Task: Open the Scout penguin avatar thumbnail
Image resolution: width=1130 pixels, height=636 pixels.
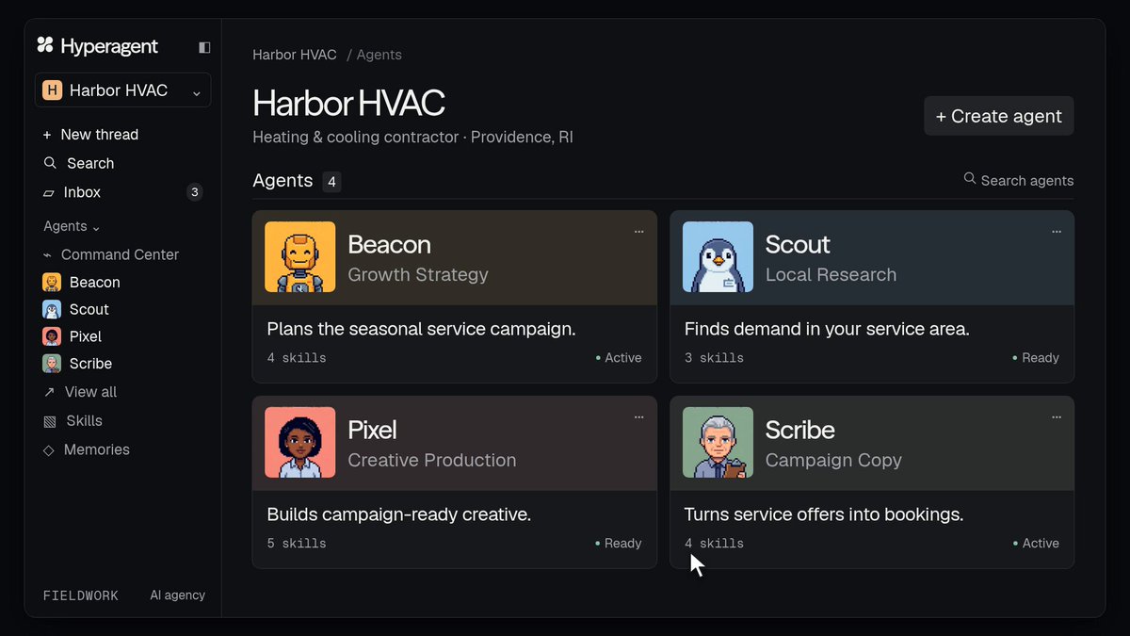Action: coord(718,257)
